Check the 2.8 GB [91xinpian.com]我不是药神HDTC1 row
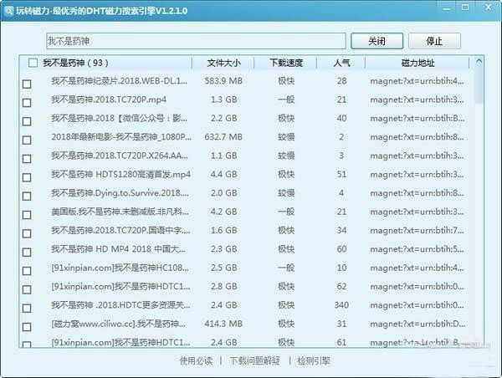502x378 pixels. pos(27,289)
